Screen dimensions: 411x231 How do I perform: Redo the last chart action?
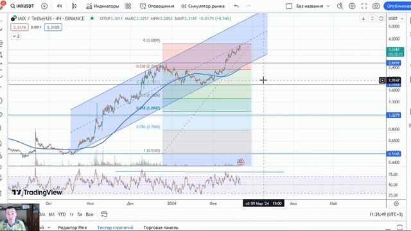(x=249, y=6)
